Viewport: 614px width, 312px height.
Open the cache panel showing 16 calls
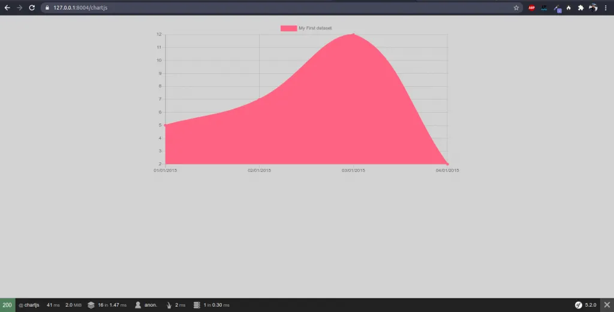click(x=108, y=305)
